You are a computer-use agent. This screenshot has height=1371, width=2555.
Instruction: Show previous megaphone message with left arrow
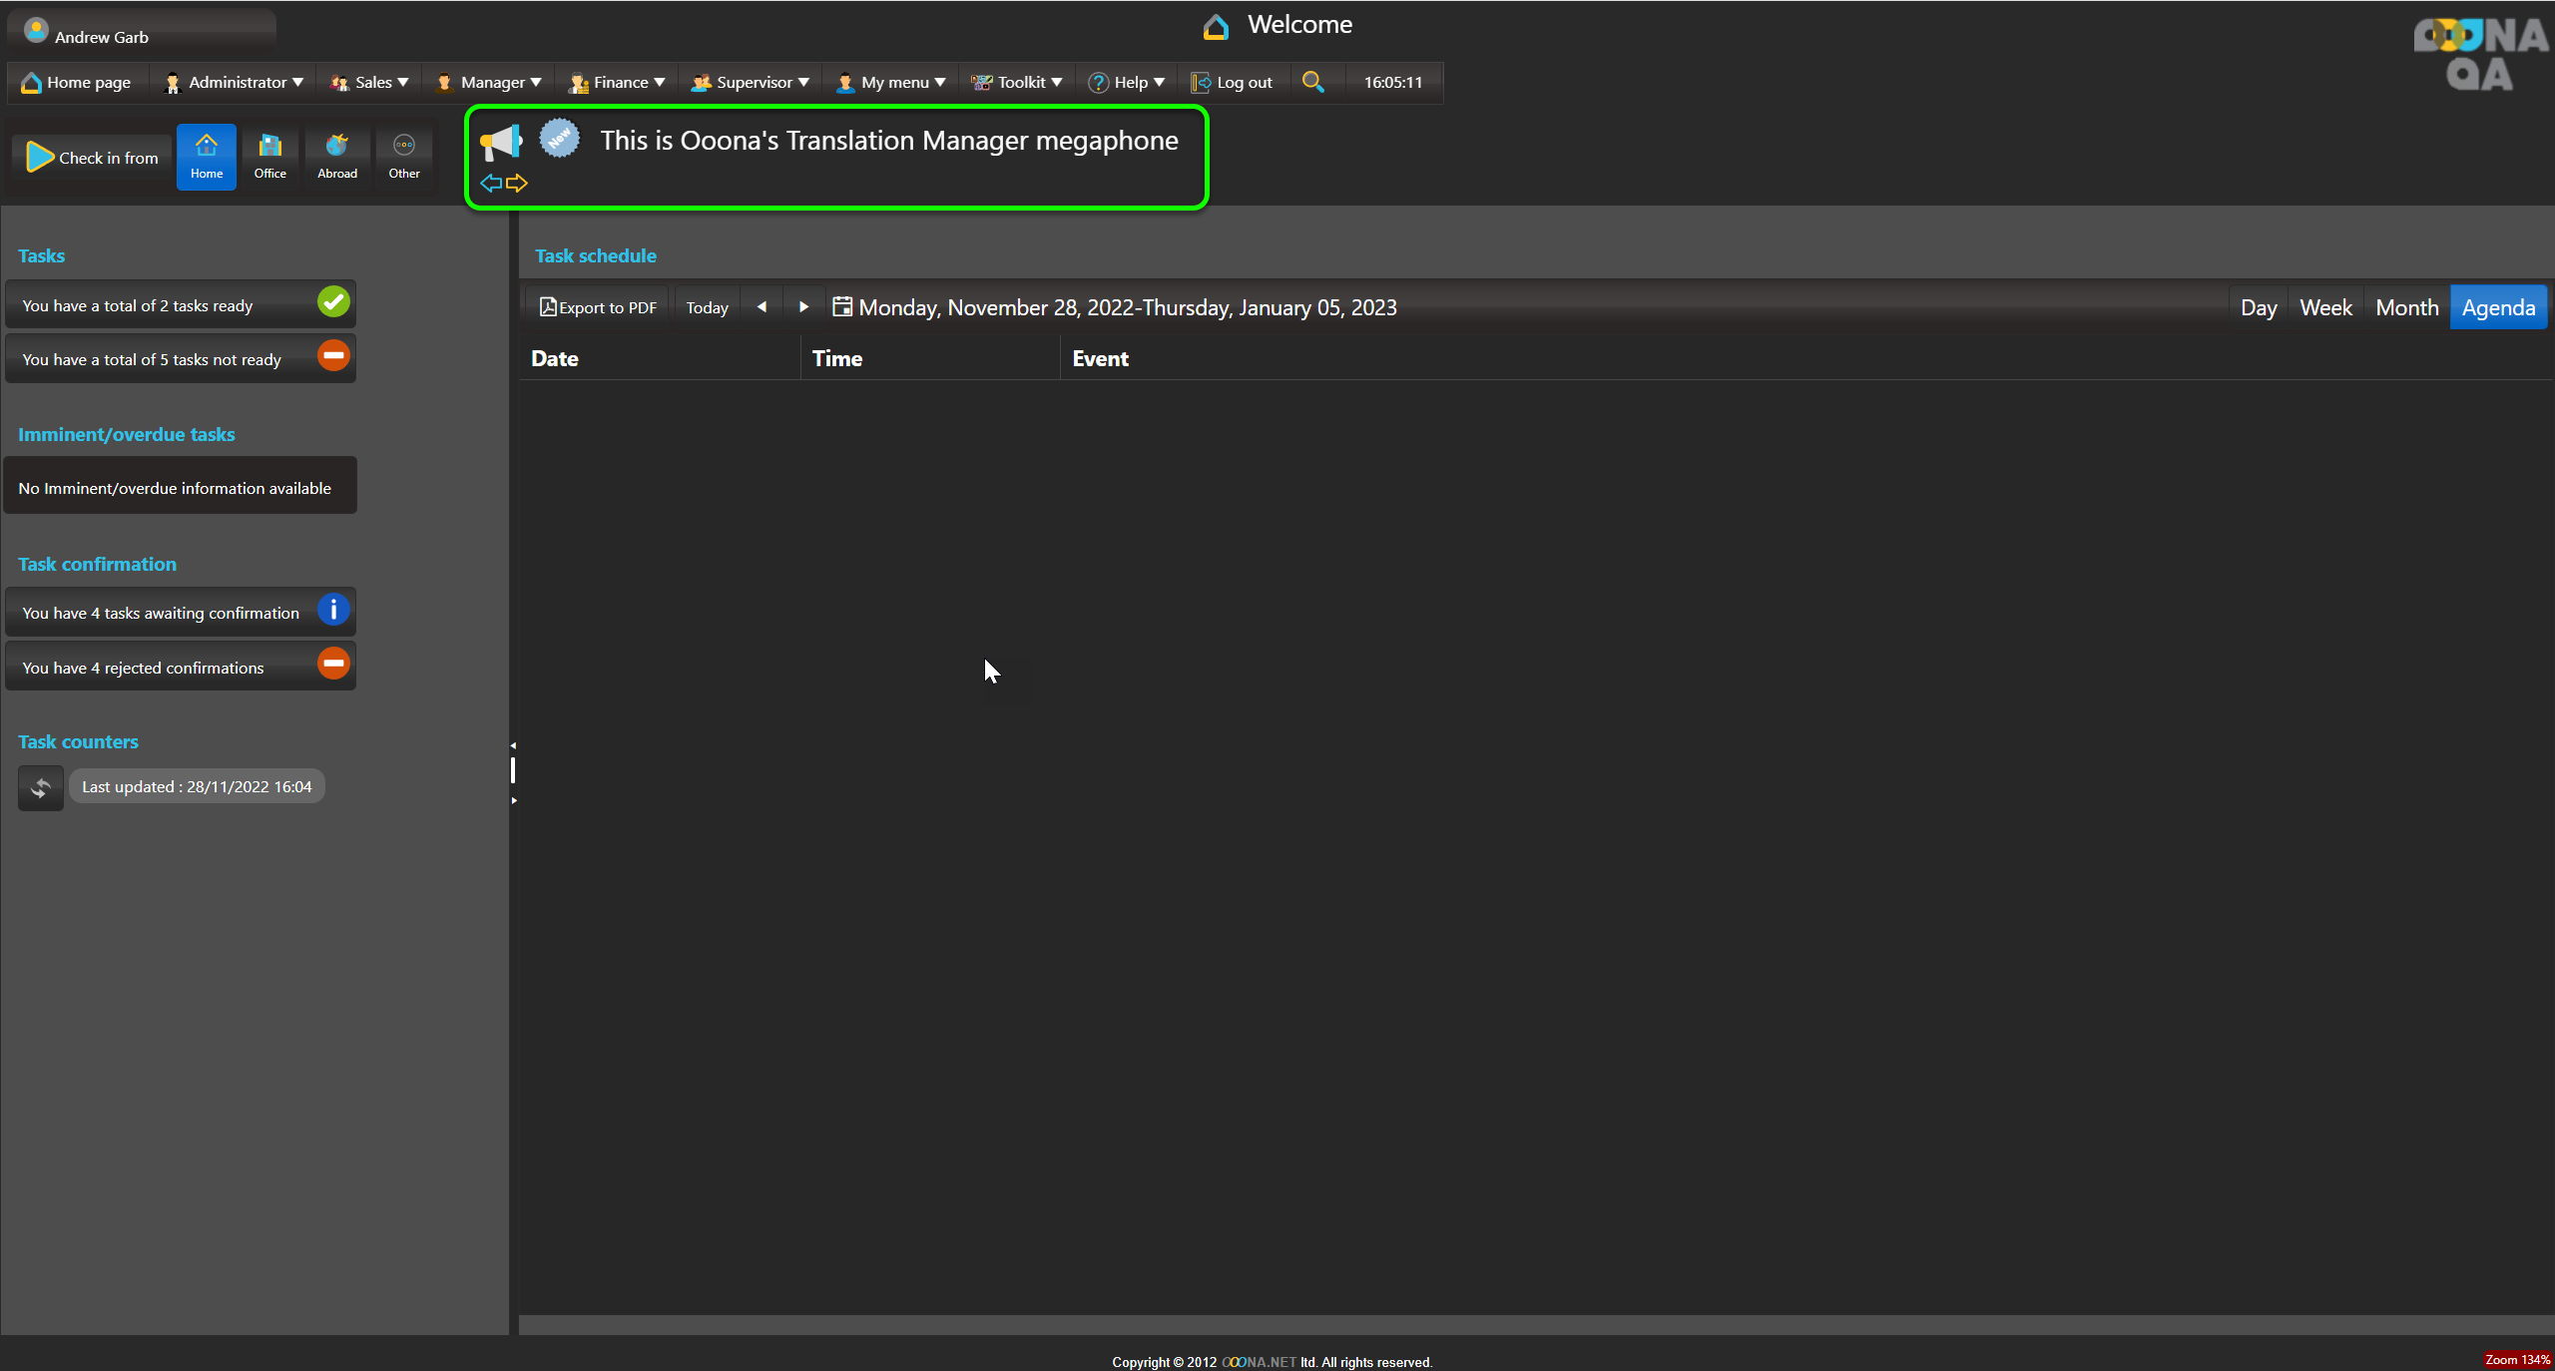(x=490, y=183)
